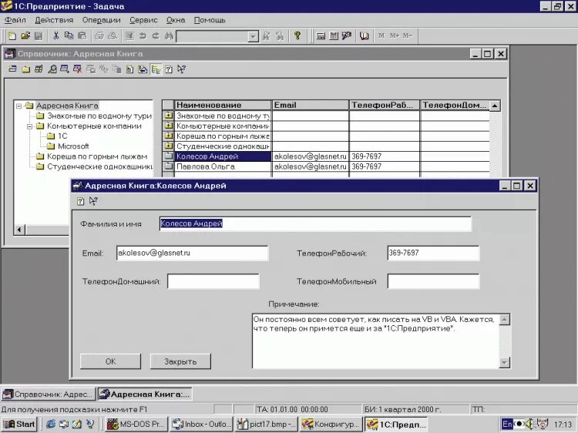This screenshot has height=433, width=578.
Task: Click the view item magnifier icon in Справочник toolbar
Action: tap(52, 69)
